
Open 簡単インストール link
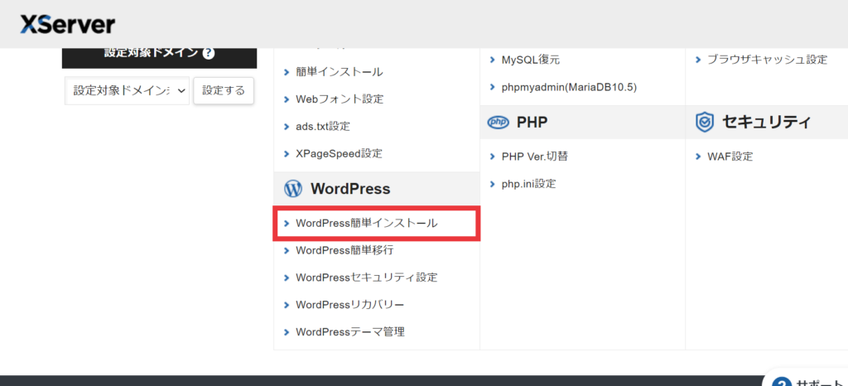pyautogui.click(x=339, y=72)
